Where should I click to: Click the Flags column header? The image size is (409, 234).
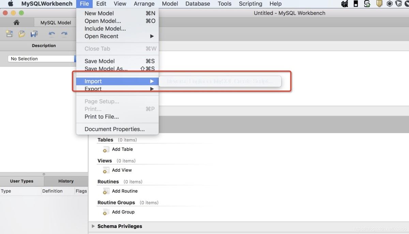tap(81, 191)
